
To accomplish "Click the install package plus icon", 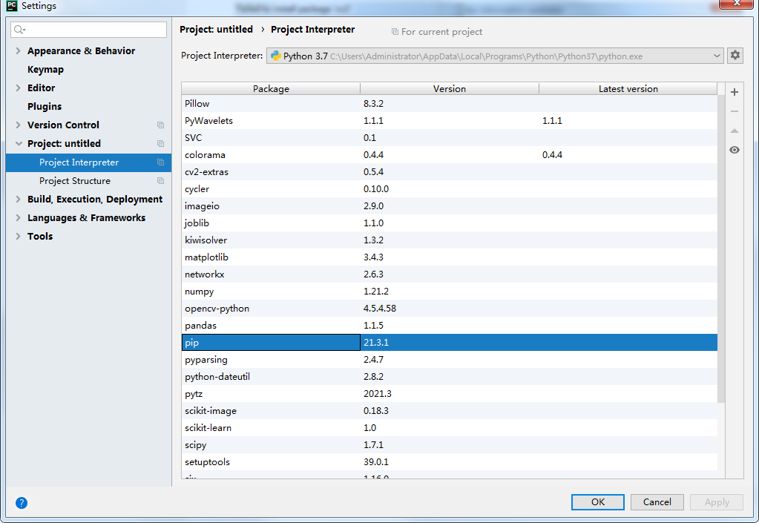I will (x=735, y=92).
